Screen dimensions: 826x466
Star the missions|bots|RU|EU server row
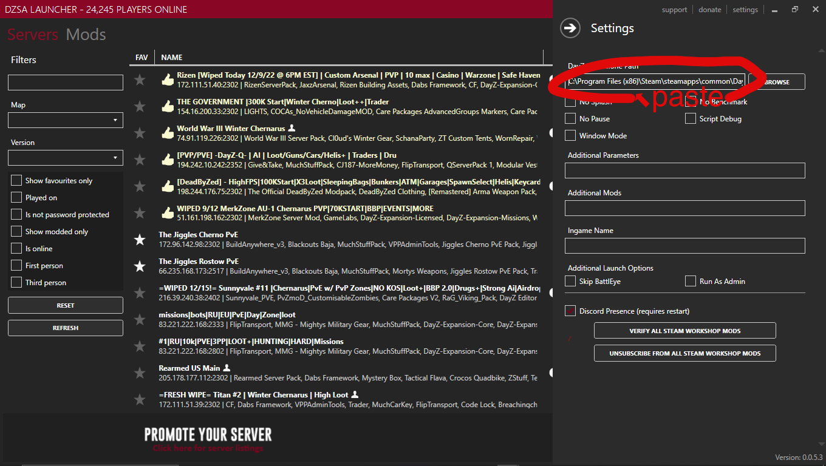[x=140, y=320]
